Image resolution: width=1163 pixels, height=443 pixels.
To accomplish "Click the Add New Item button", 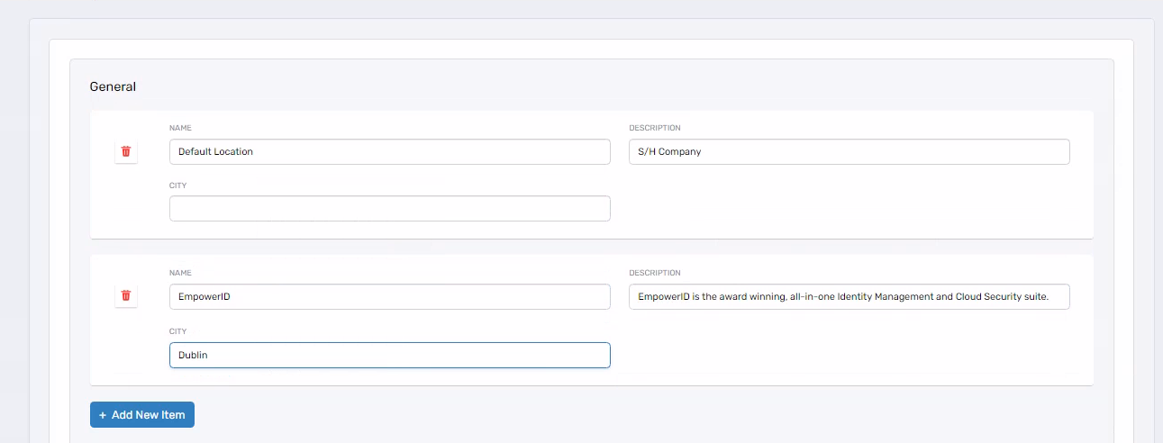I will 142,415.
